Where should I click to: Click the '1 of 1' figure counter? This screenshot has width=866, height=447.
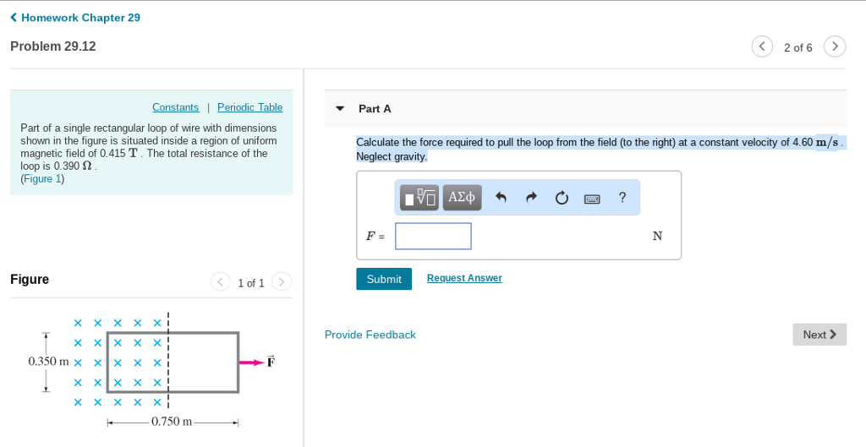[251, 283]
